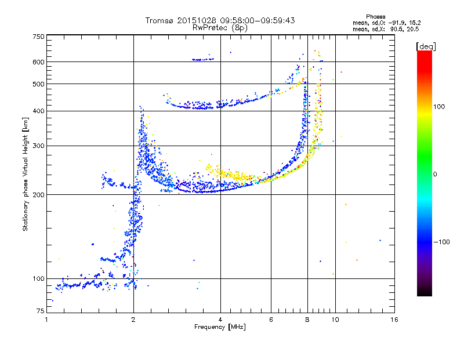Click the y-axis tick label '200'
Viewport: 464px width, 348px height.
(x=39, y=195)
